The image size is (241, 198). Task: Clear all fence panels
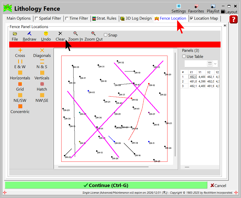click(x=60, y=34)
